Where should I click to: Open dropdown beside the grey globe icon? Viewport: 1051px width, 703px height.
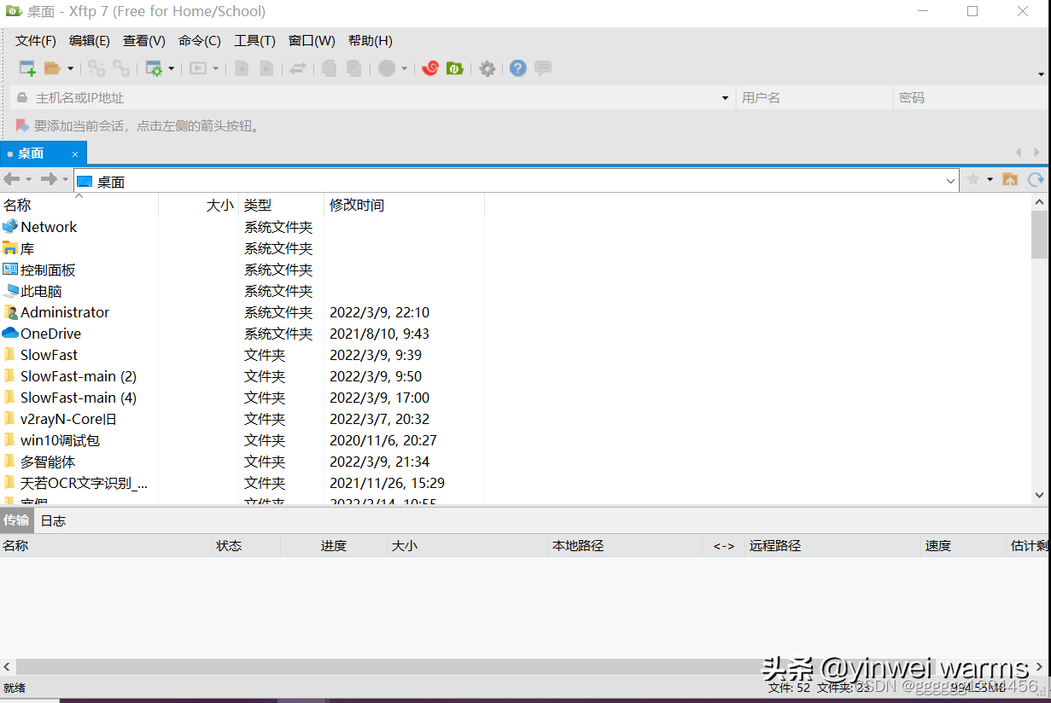point(404,68)
